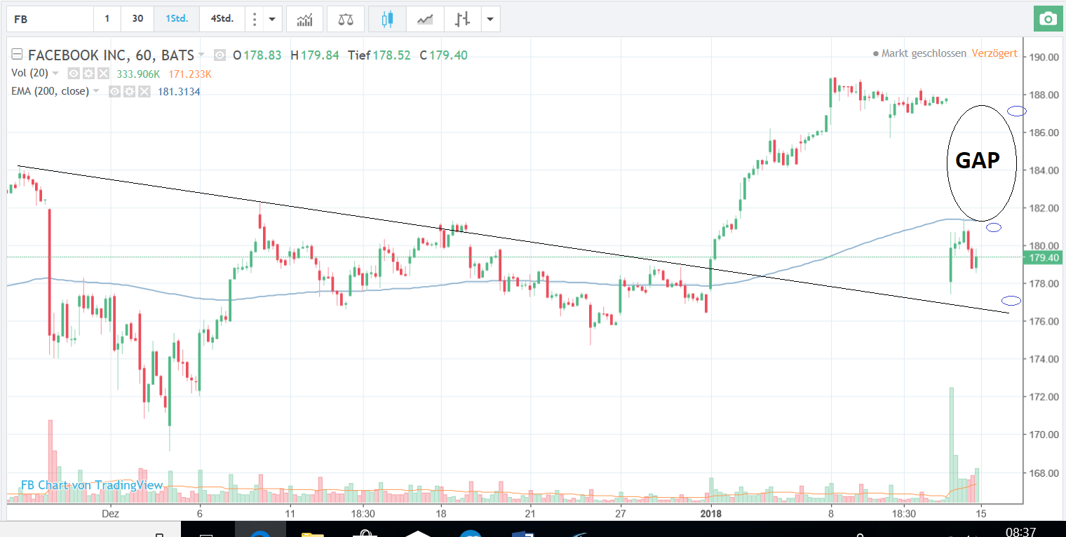The width and height of the screenshot is (1066, 537).
Task: Collapse the legend next to FACEBOOK INC
Action: (x=17, y=55)
